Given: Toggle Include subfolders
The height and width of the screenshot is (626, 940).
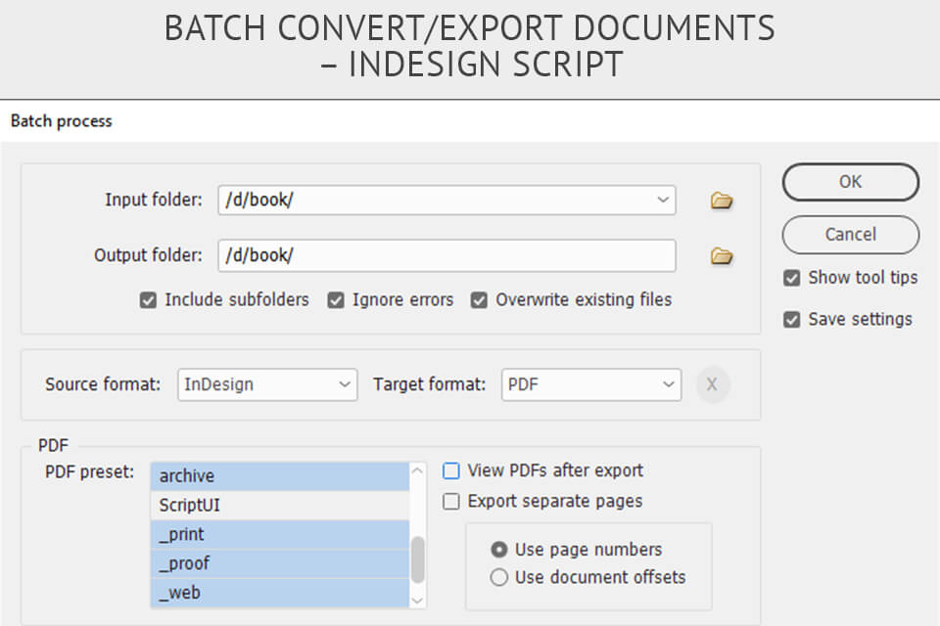Looking at the screenshot, I should coord(148,300).
